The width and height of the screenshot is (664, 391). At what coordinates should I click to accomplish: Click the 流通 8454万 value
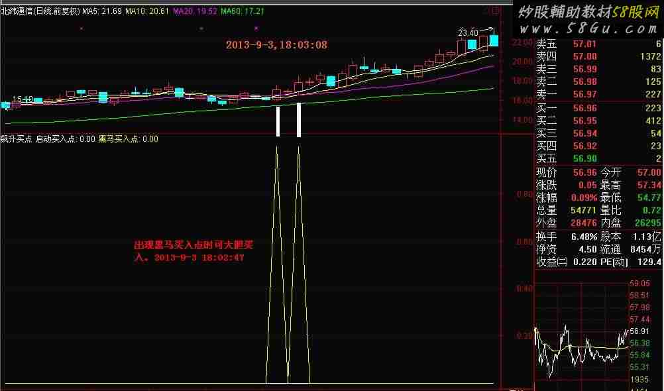[x=646, y=250]
